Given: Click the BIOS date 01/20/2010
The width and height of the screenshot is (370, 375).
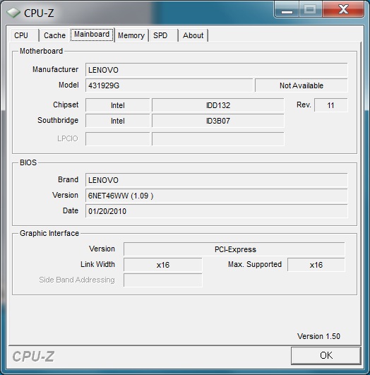Looking at the screenshot, I should (217, 211).
